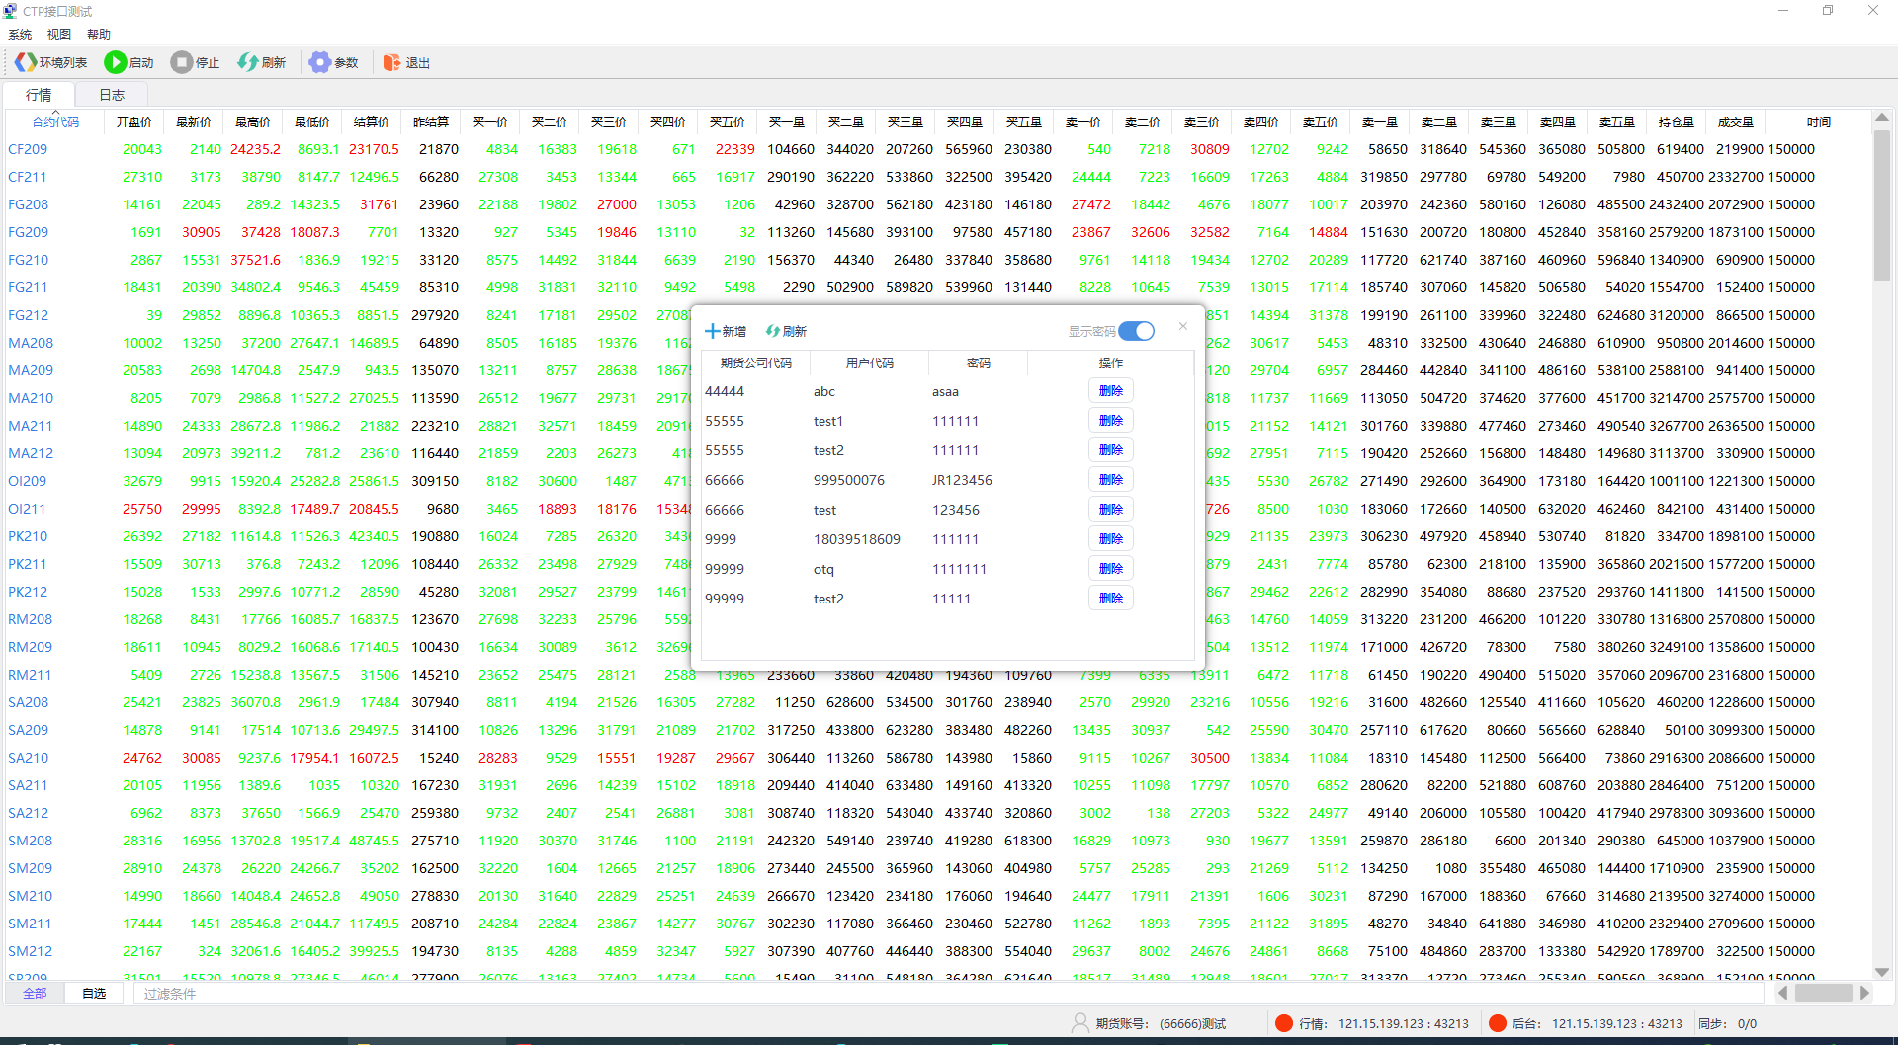Open the 视图 menu
The height and width of the screenshot is (1045, 1898).
pos(59,34)
